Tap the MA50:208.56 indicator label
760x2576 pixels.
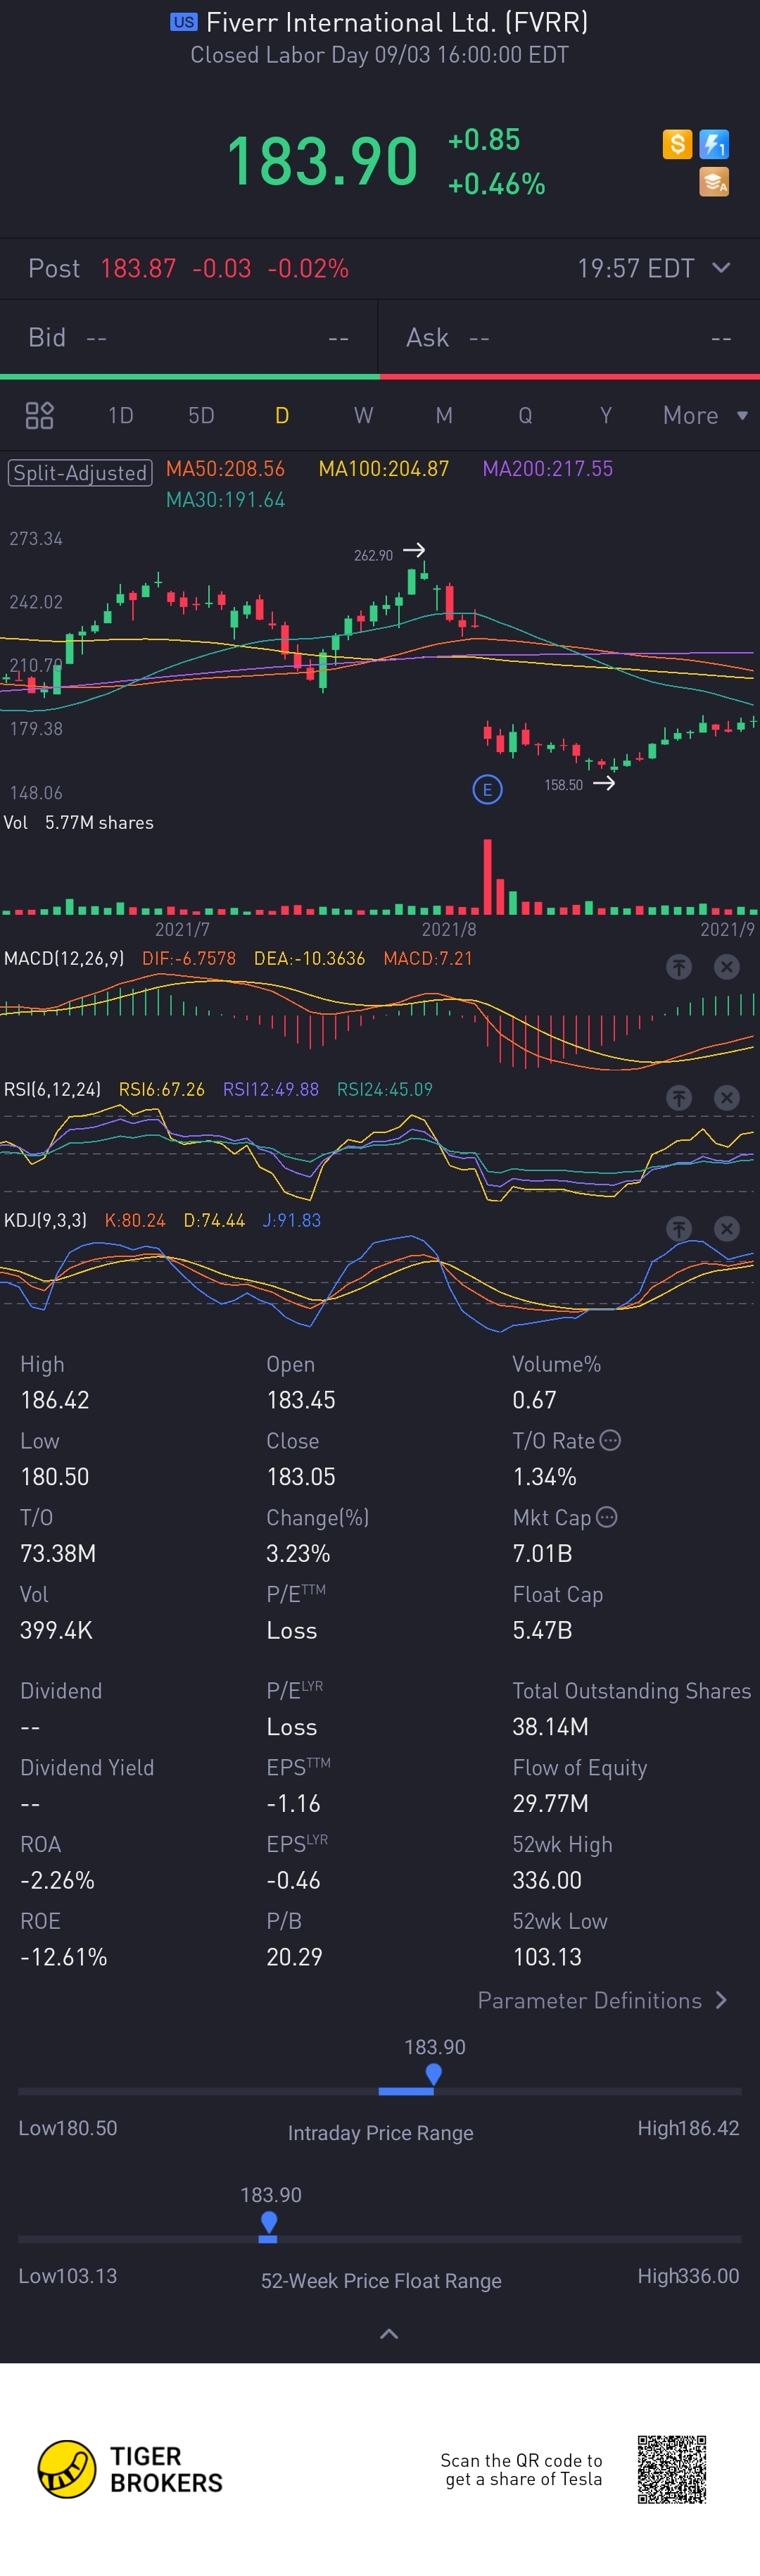pyautogui.click(x=226, y=468)
